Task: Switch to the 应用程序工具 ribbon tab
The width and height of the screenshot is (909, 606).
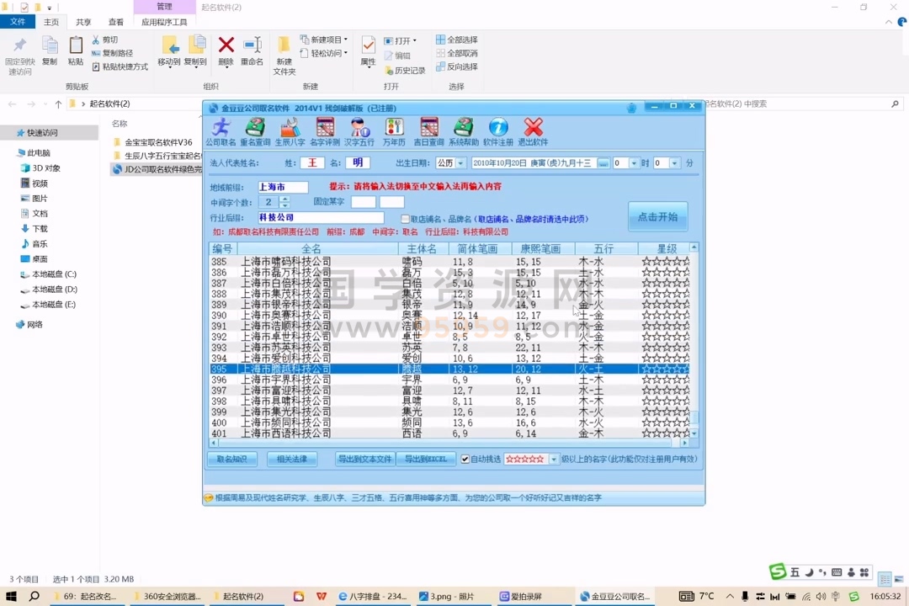Action: click(x=165, y=21)
